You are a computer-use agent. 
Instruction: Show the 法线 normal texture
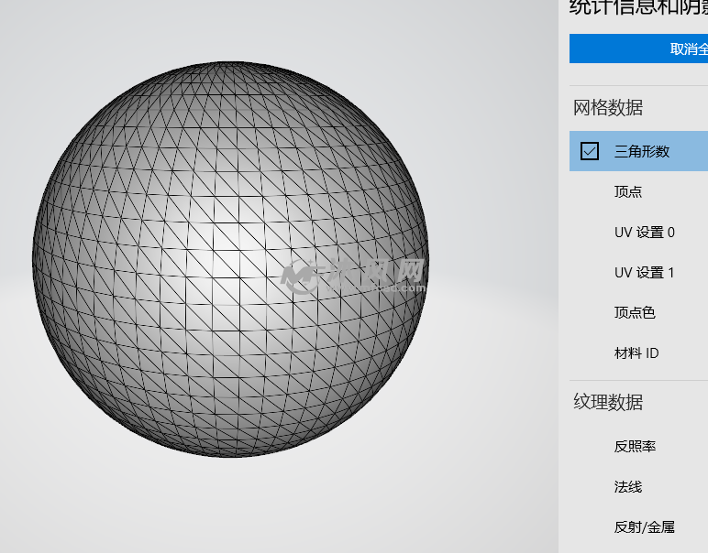point(628,486)
